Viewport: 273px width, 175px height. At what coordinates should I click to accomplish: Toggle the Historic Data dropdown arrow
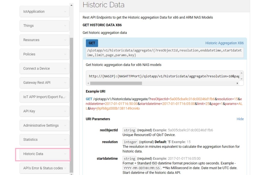[65, 154]
